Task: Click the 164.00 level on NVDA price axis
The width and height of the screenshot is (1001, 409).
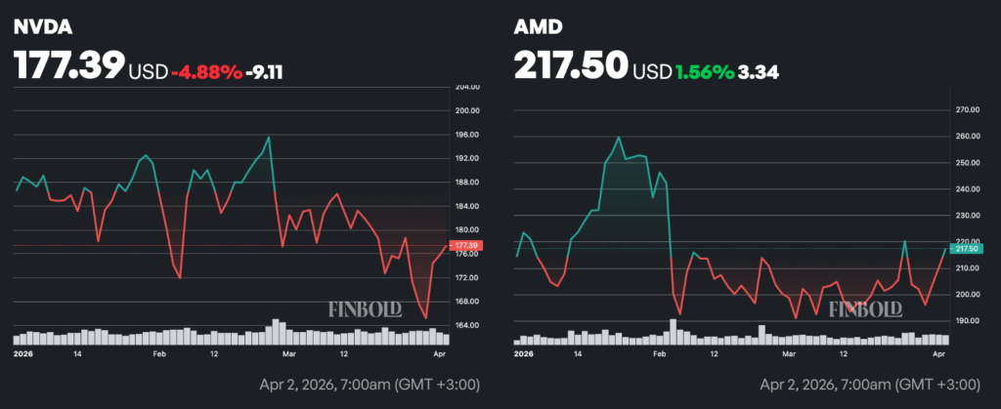Action: pyautogui.click(x=464, y=325)
